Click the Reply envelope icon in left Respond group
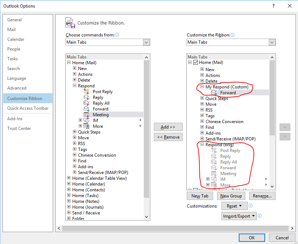This screenshot has height=244, width=298. 86,97
